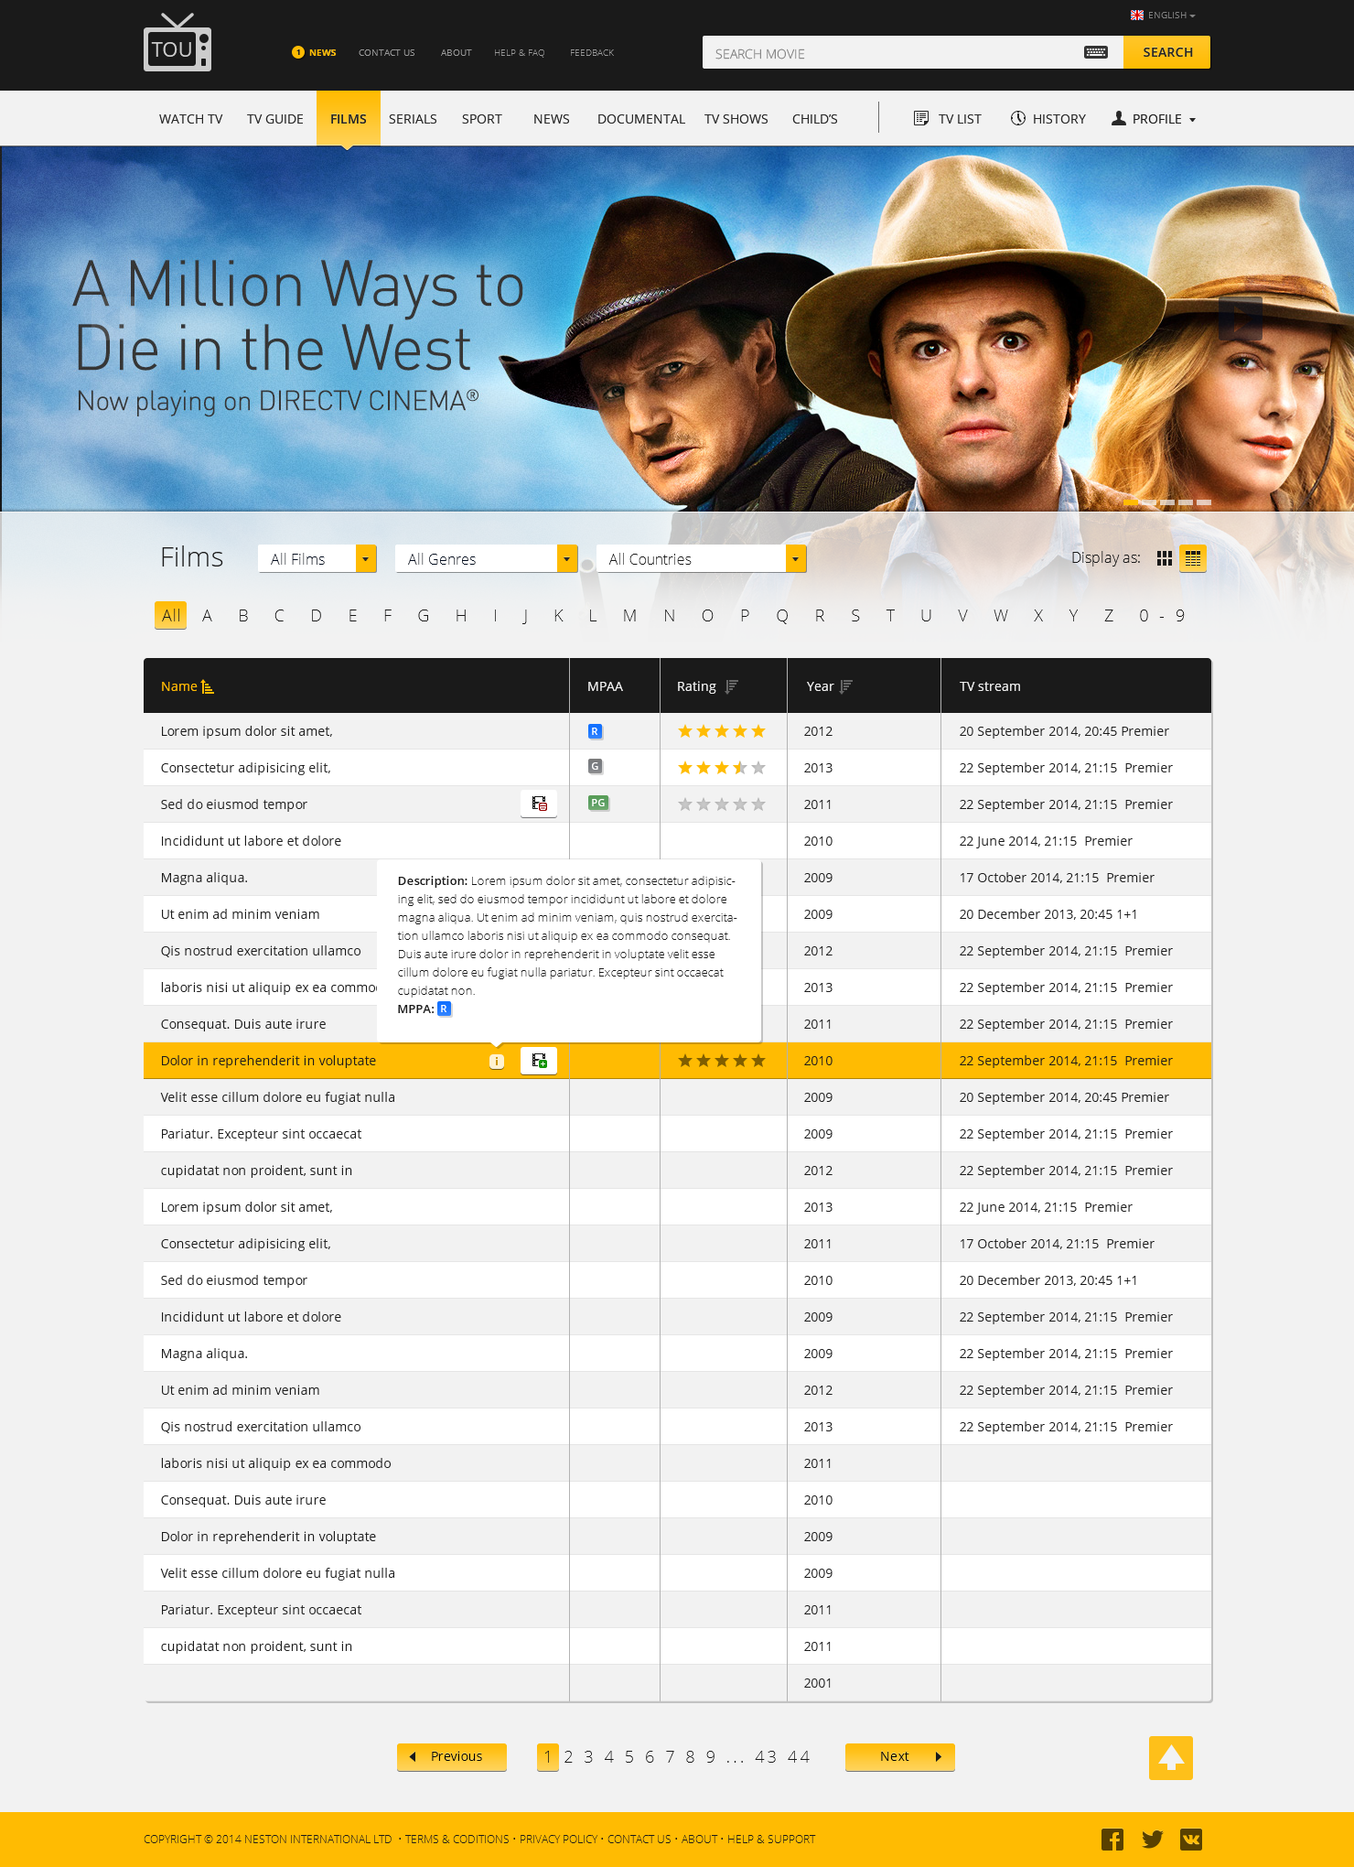Go to page 2 in pagination
Screen dimensions: 1354x1867
[568, 1756]
